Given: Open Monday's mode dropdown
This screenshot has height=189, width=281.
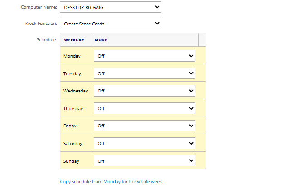Looking at the screenshot, I should [144, 56].
